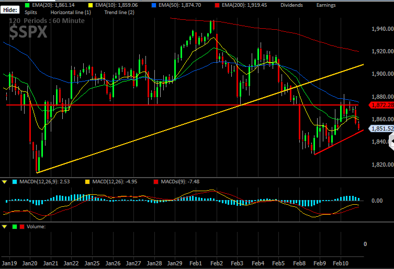Toggle the Splits overlay

(x=31, y=13)
